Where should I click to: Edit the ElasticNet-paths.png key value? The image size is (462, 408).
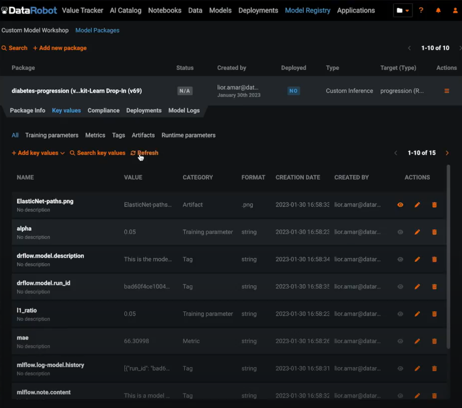[x=417, y=204]
